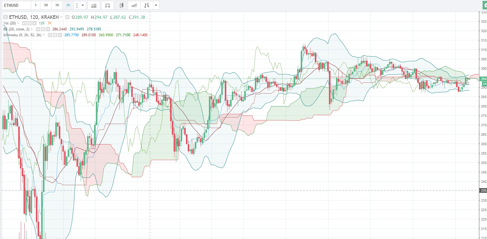The width and height of the screenshot is (487, 239).
Task: Choose the 1 minute interval
Action: pos(36,5)
